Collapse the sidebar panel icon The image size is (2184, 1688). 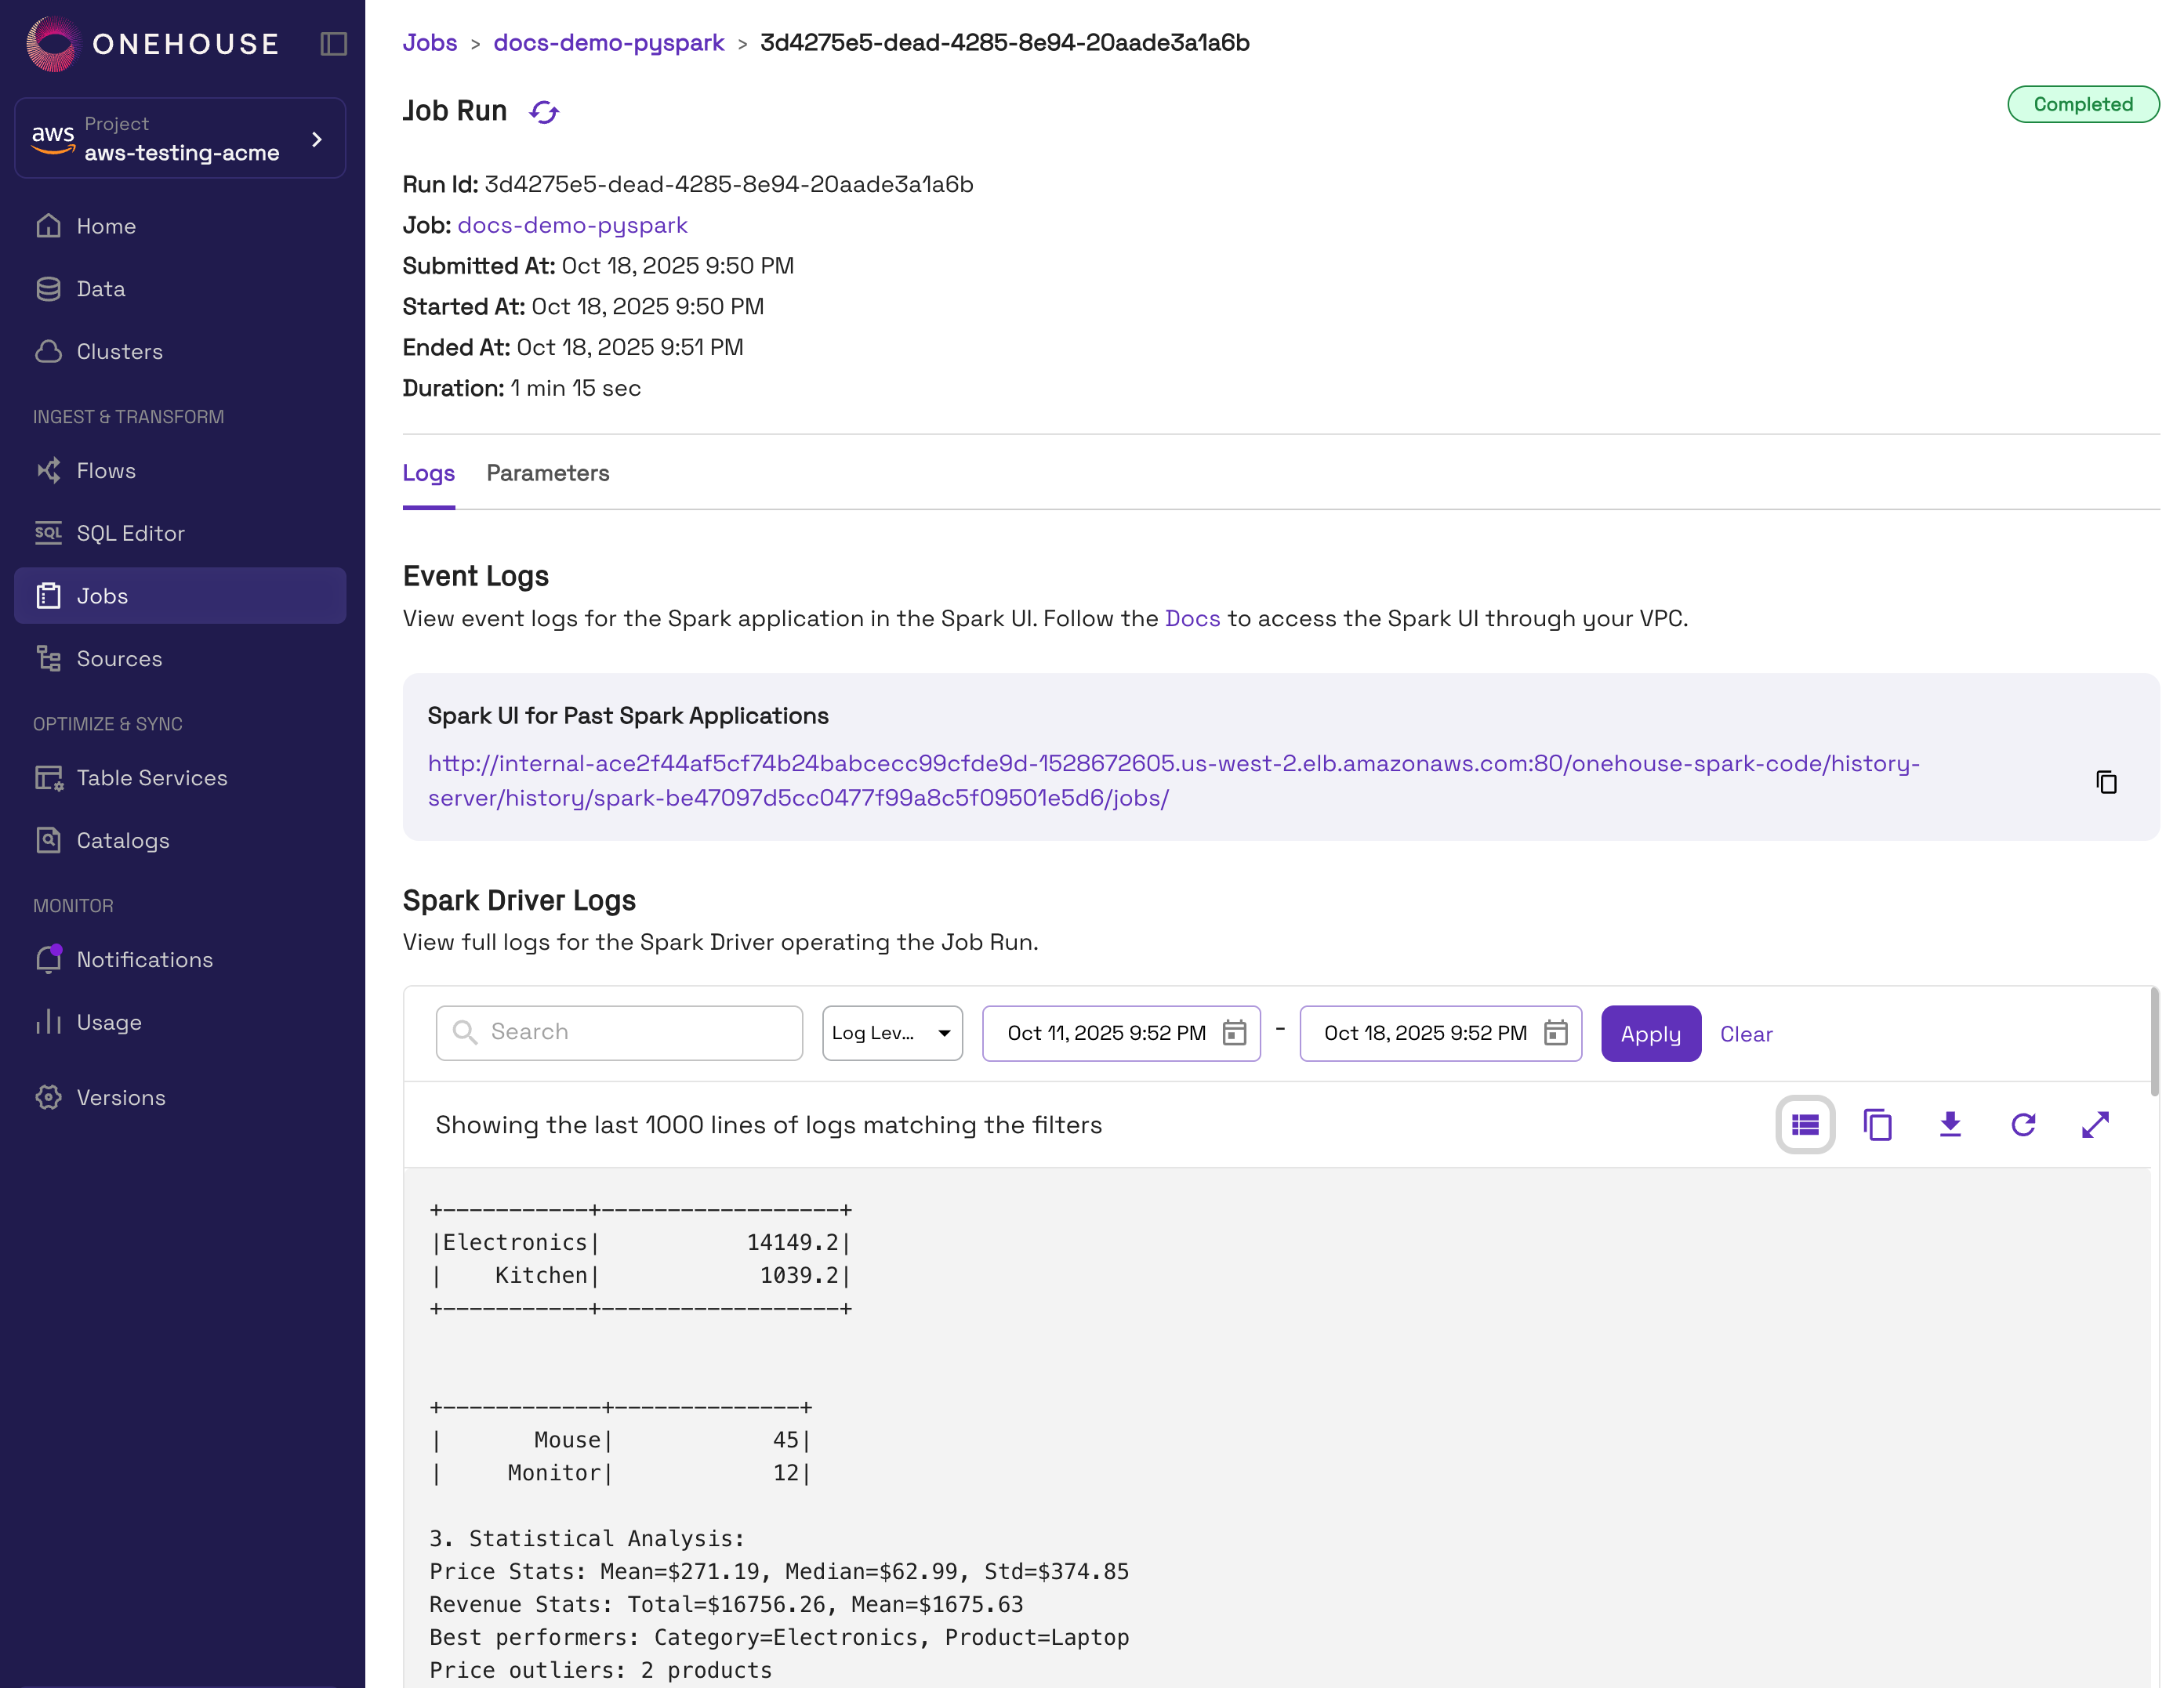coord(333,44)
